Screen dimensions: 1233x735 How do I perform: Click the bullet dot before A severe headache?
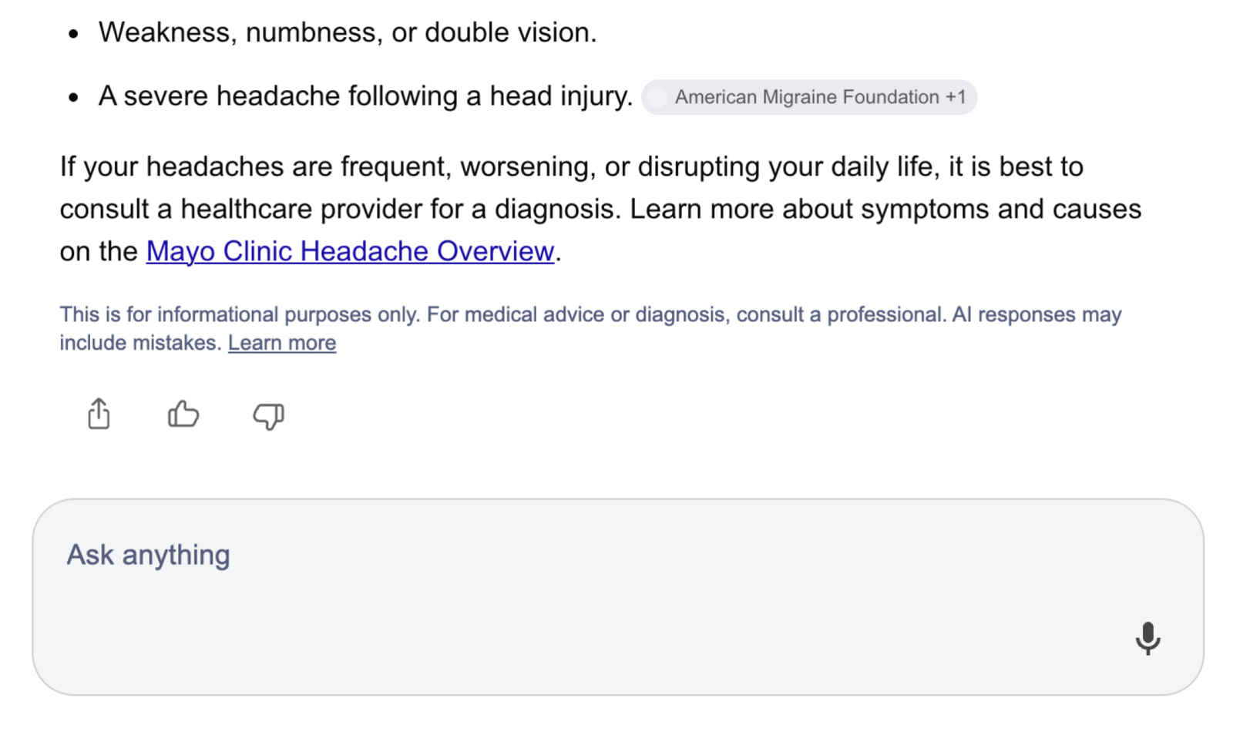[73, 98]
